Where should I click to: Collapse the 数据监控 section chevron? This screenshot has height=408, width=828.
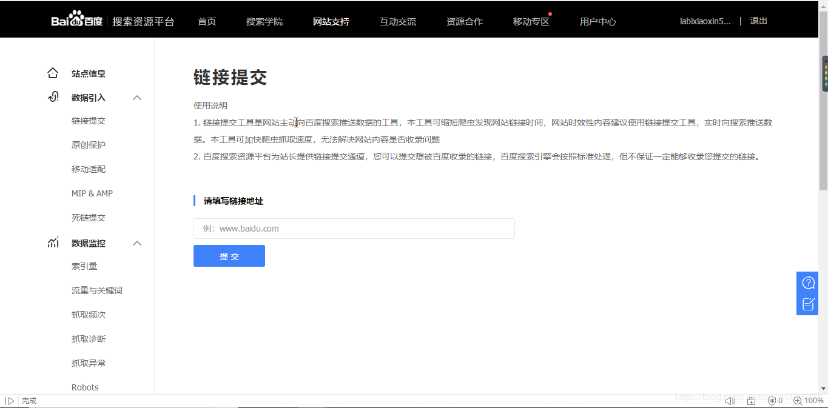tap(137, 243)
